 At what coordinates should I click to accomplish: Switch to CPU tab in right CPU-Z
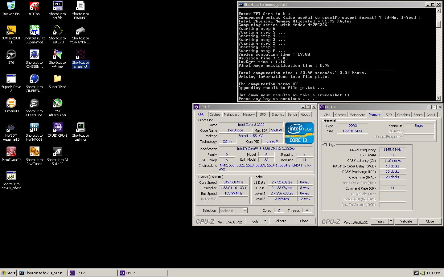(327, 115)
